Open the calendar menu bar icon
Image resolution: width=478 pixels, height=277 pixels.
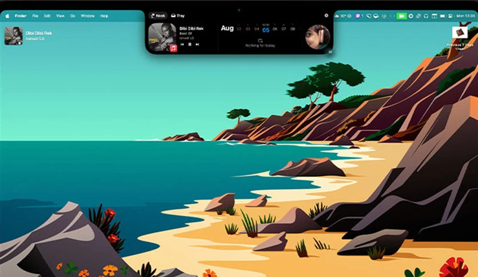[x=435, y=16]
